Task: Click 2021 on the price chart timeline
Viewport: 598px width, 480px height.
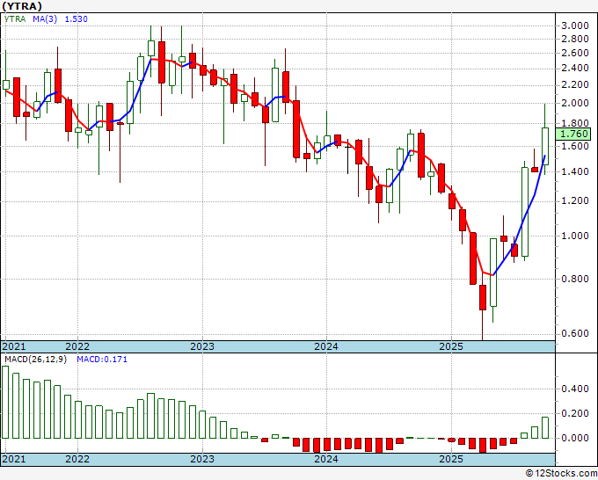Action: click(14, 346)
